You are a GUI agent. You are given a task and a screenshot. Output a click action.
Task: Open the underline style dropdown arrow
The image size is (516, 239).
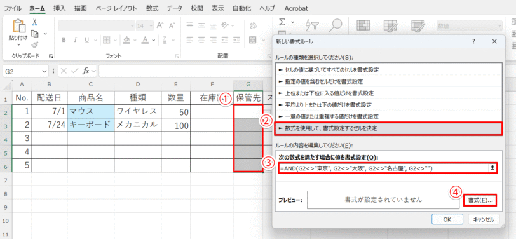(x=95, y=40)
